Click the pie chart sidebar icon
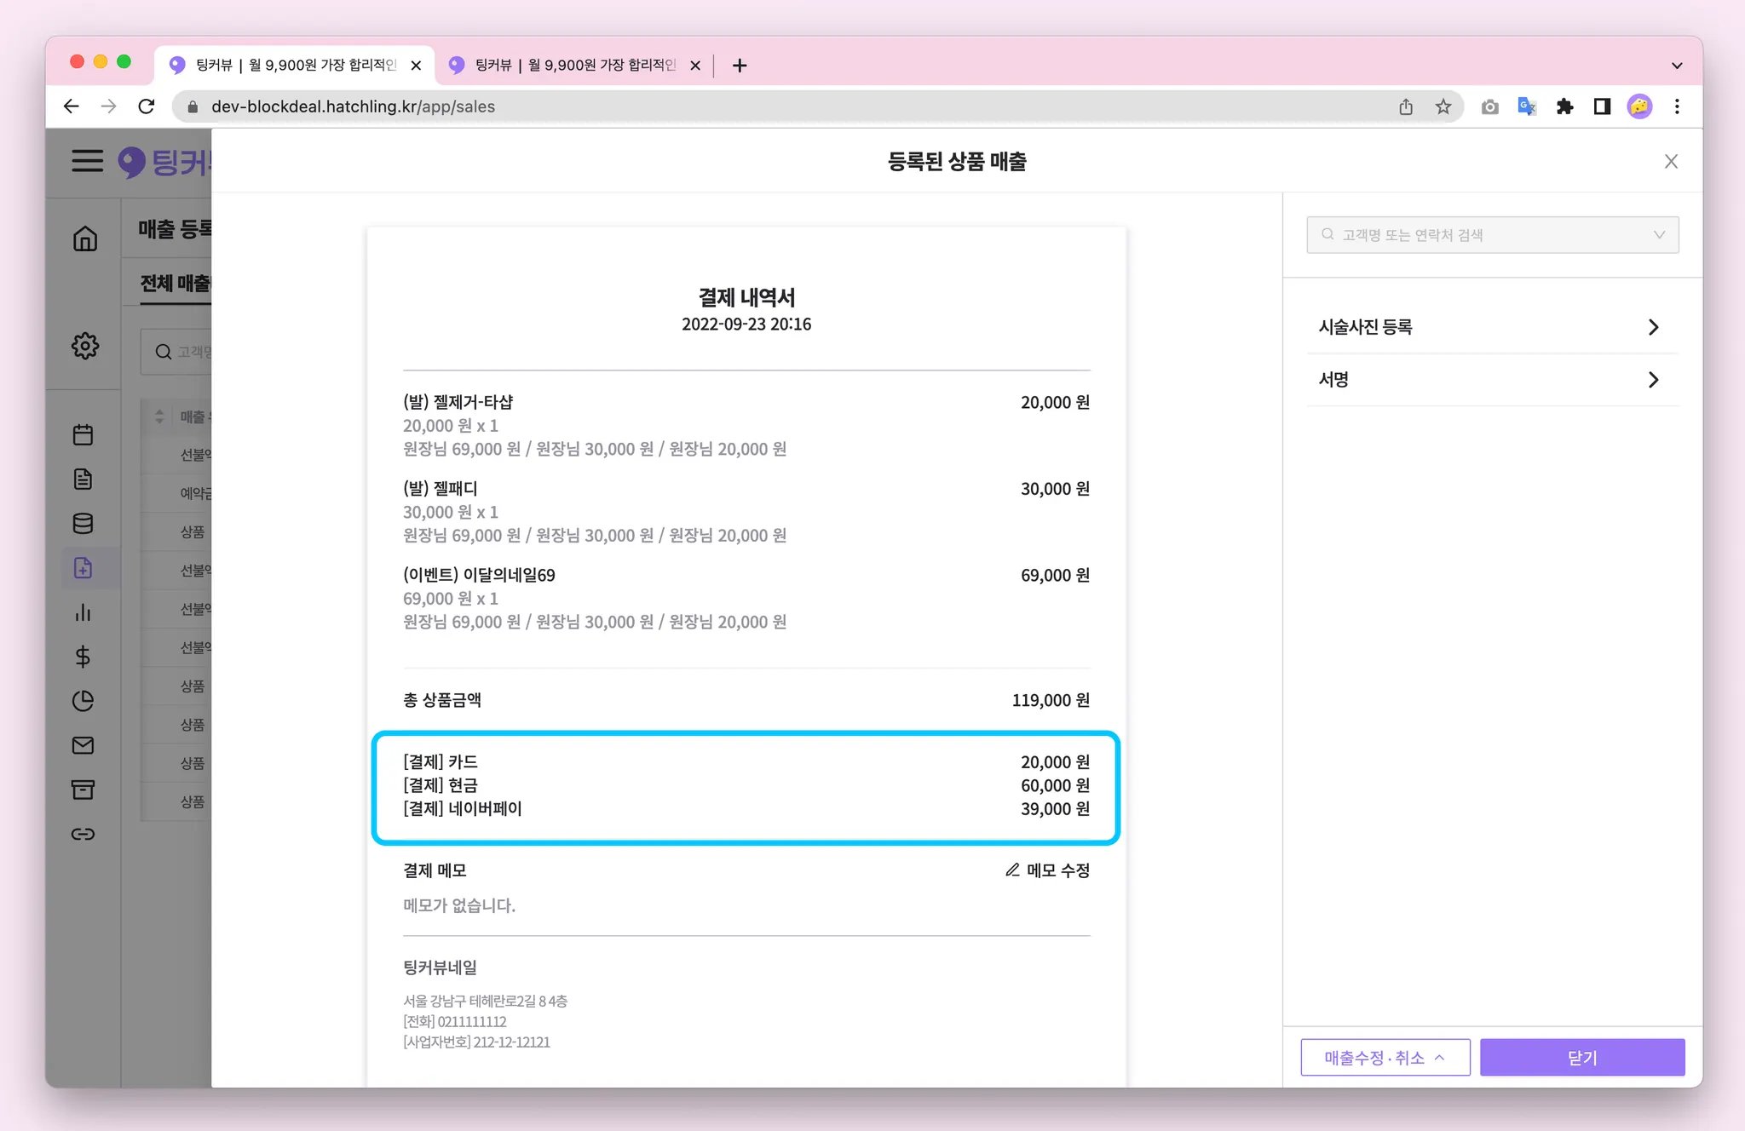 tap(83, 701)
